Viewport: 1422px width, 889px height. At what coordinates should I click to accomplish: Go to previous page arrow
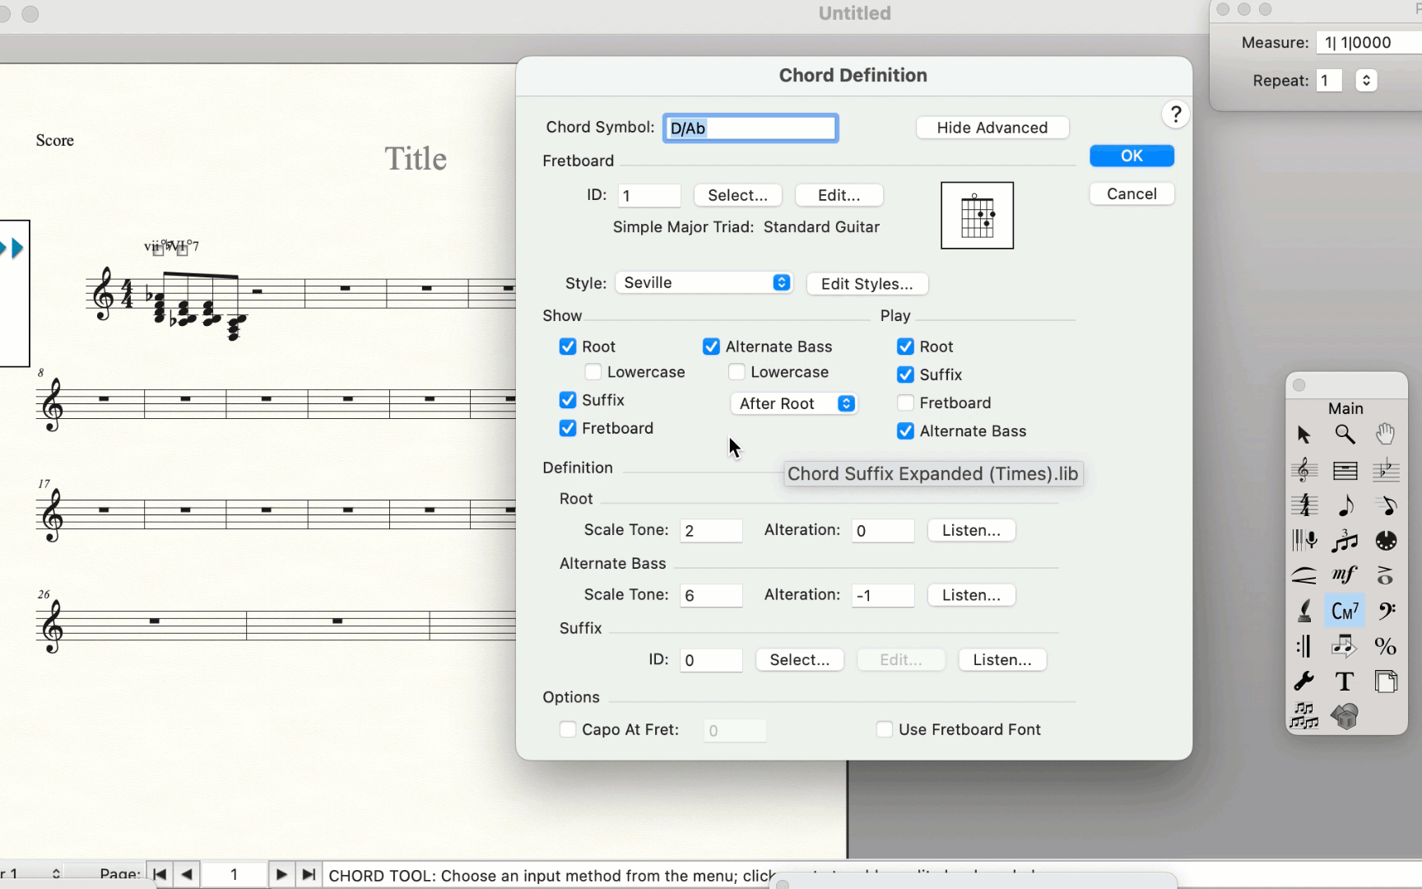tap(186, 874)
